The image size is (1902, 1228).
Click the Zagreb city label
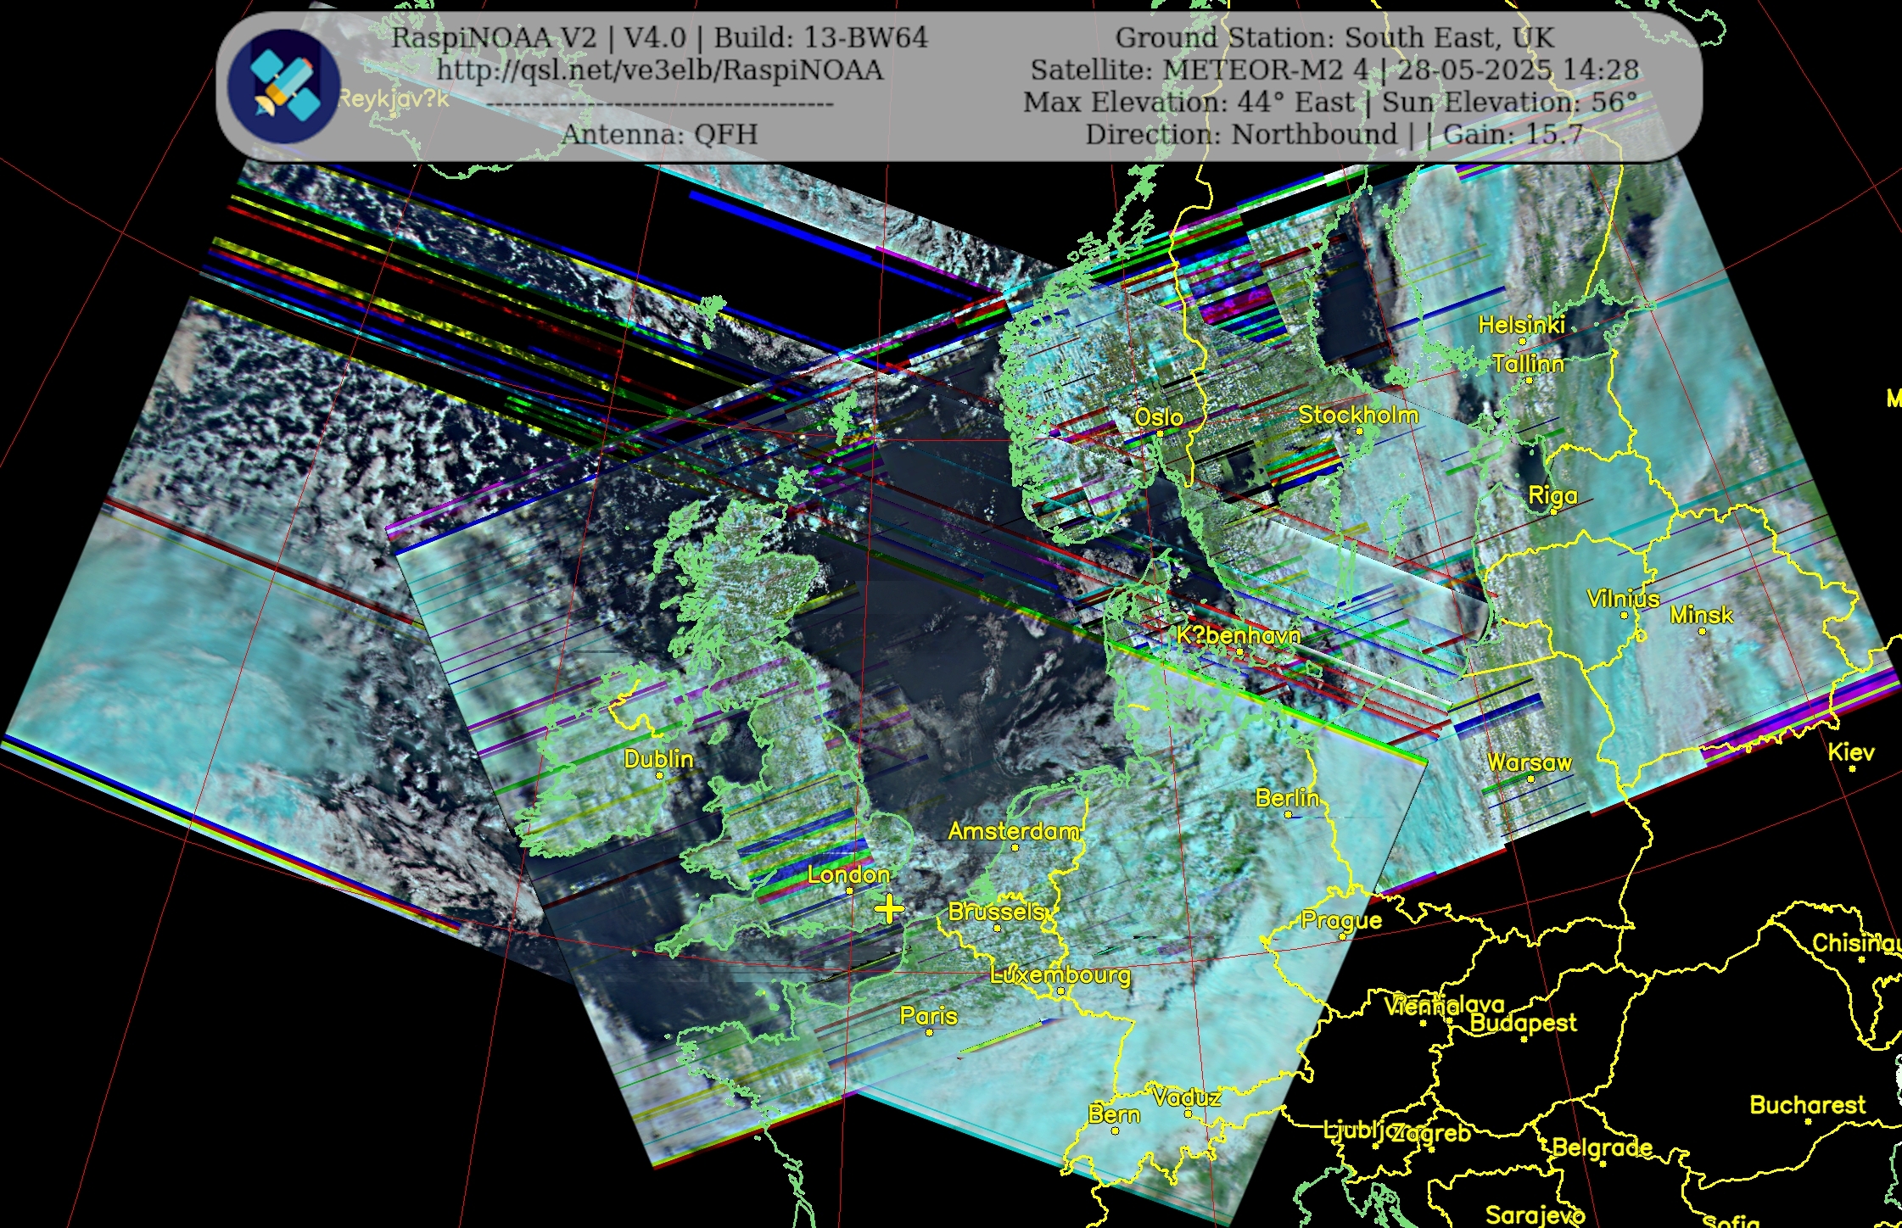click(x=1430, y=1133)
